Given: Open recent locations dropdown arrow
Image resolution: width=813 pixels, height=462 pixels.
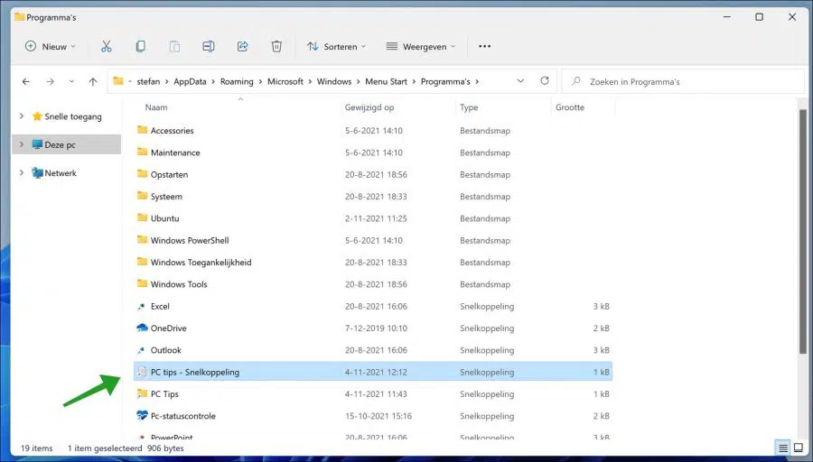Looking at the screenshot, I should 71,81.
